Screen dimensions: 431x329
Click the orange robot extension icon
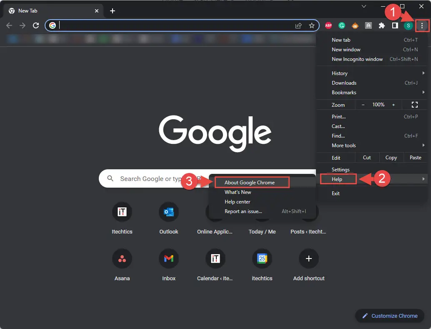pos(355,25)
